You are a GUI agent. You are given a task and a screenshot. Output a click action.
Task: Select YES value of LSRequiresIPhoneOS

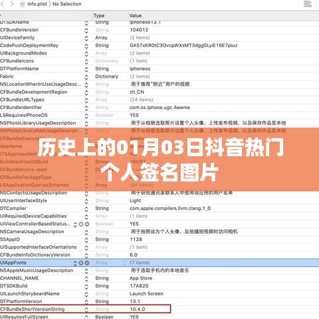tap(134, 115)
